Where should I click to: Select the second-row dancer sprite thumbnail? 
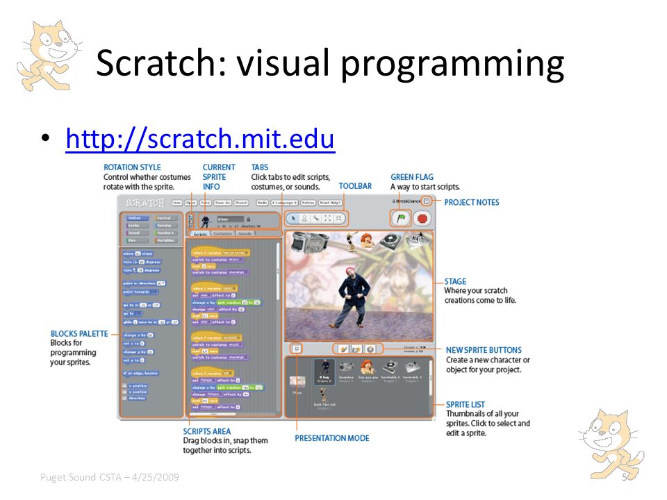point(325,399)
